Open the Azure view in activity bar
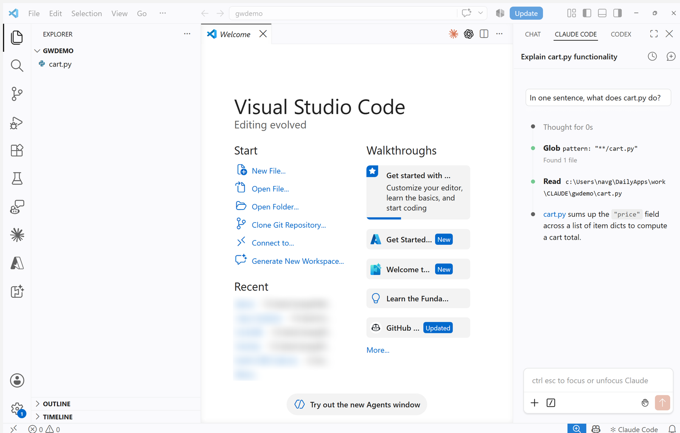 pos(17,263)
